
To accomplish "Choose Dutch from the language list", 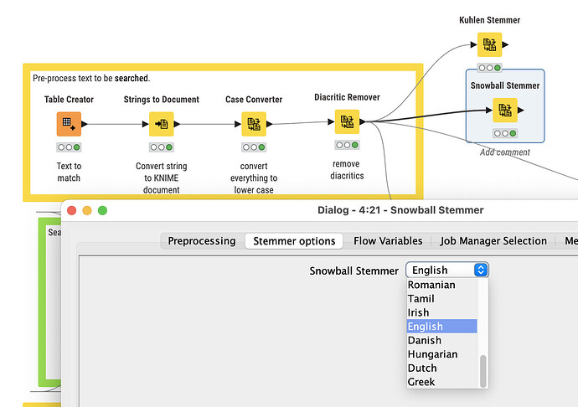I will (x=442, y=368).
